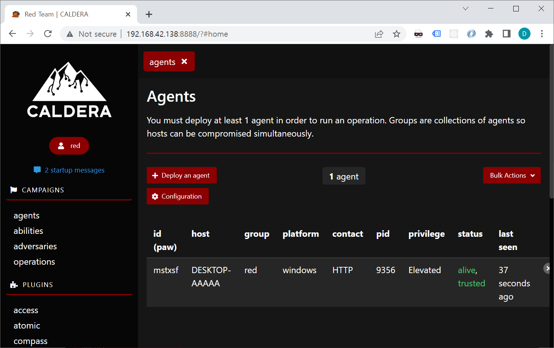This screenshot has height=348, width=554.
Task: Open the access plugin
Action: click(26, 310)
